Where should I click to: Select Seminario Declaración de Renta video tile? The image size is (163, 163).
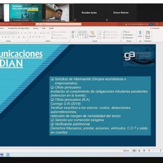pos(26,13)
